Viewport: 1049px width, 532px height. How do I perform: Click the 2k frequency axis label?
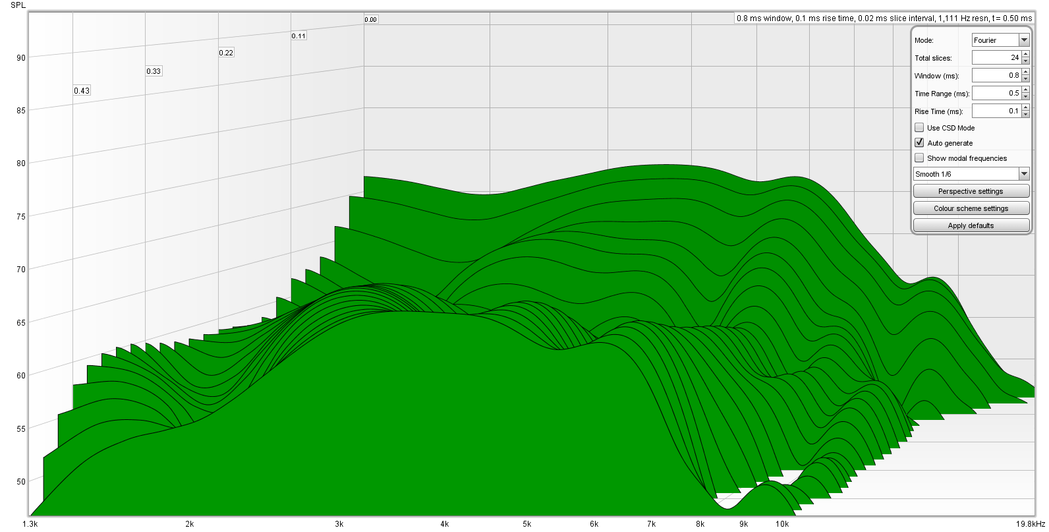pyautogui.click(x=189, y=524)
